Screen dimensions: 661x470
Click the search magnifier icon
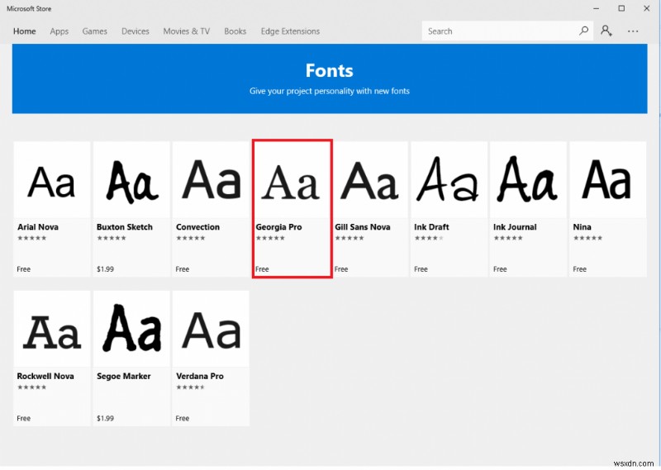point(583,31)
